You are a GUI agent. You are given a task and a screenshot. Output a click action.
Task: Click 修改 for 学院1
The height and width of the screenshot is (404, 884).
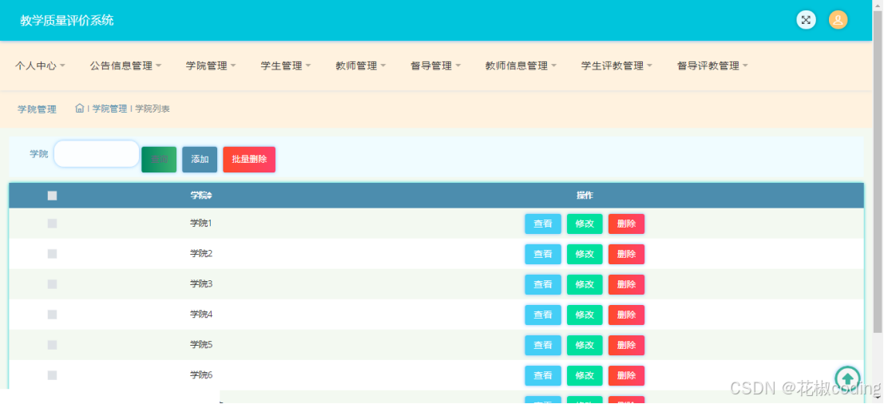[585, 224]
